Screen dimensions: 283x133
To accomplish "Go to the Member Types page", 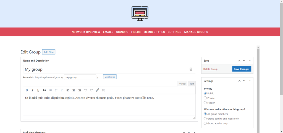I will click(x=154, y=32).
